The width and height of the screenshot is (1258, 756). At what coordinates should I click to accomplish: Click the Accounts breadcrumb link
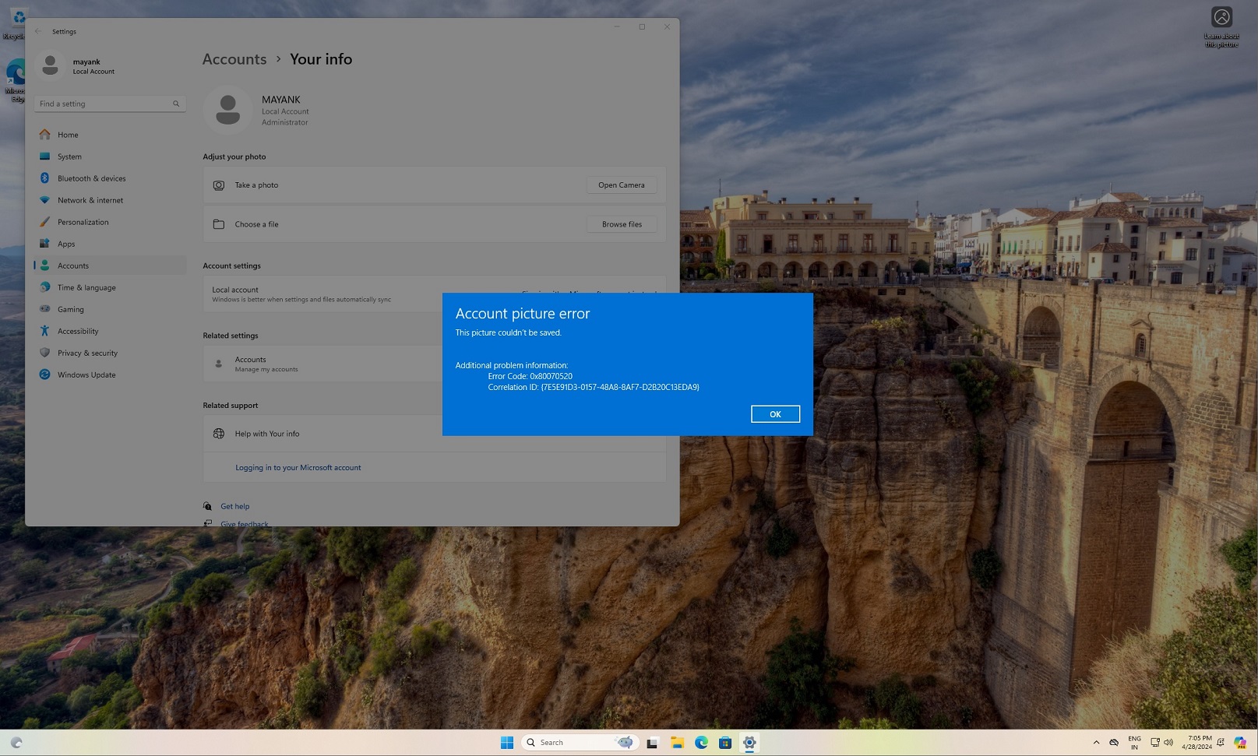click(234, 59)
